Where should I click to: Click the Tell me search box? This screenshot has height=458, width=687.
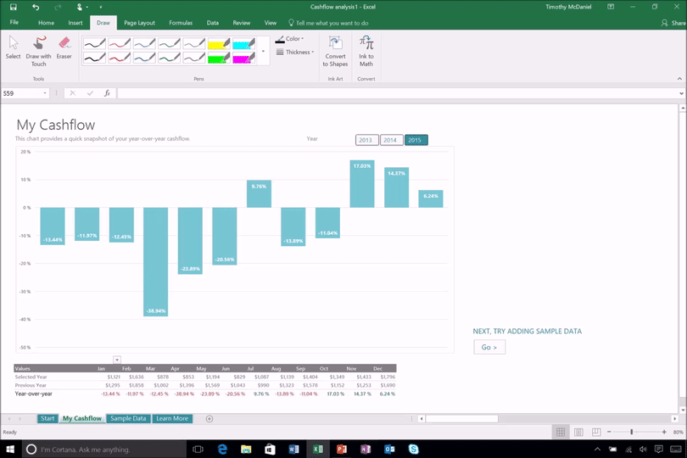point(329,23)
